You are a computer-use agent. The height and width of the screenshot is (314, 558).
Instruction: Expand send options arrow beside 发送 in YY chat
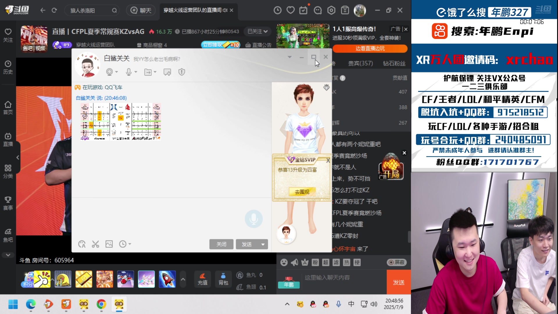[x=263, y=244]
